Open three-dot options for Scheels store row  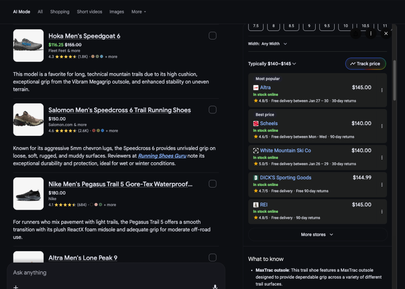[382, 126]
